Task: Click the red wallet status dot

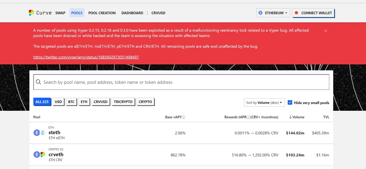Action: tap(297, 13)
